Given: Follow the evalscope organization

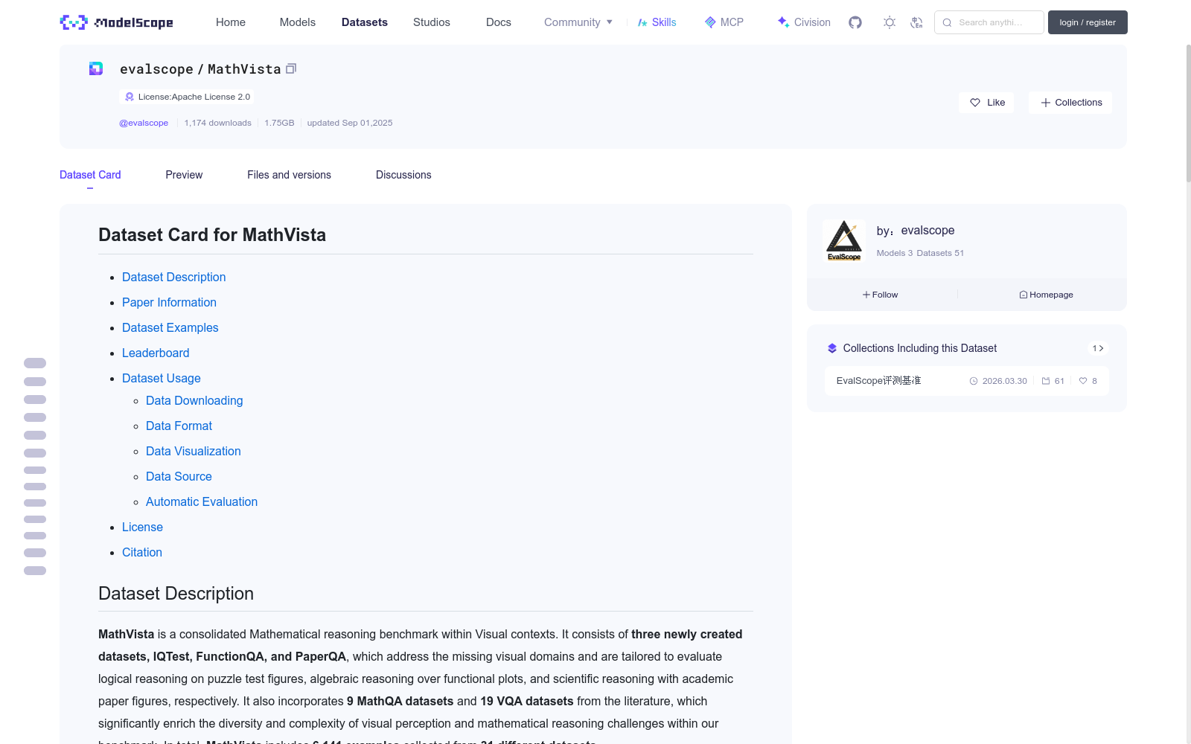Looking at the screenshot, I should (881, 295).
